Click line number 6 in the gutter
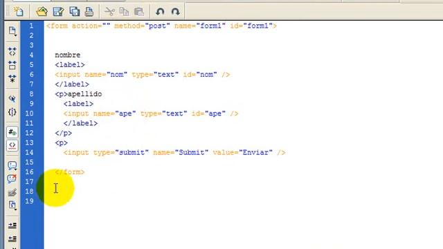The width and height of the screenshot is (443, 249). click(31, 75)
